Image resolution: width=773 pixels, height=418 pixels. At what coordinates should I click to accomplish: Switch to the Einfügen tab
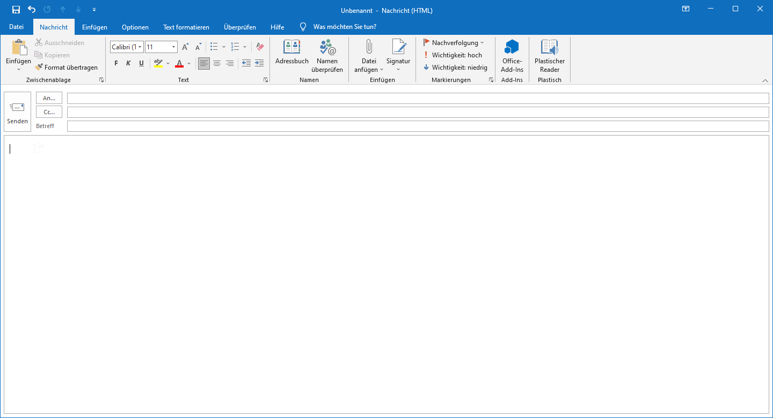click(94, 27)
